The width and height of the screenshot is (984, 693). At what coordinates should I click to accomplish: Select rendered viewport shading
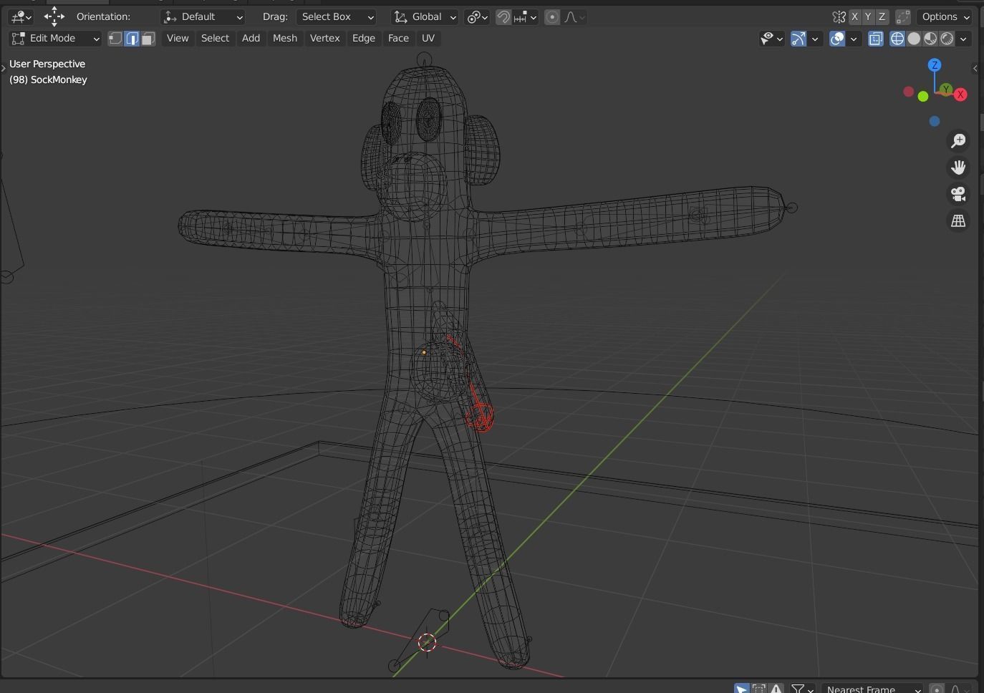pyautogui.click(x=947, y=39)
